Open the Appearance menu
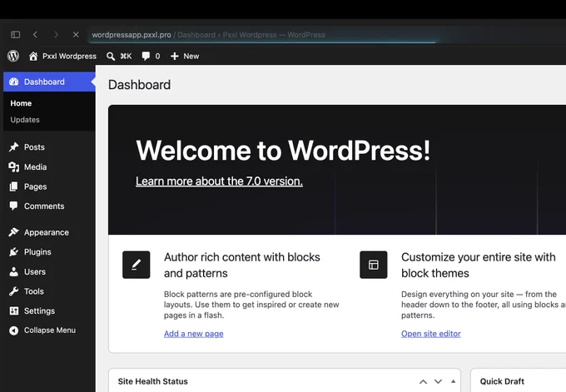This screenshot has width=566, height=392. click(49, 232)
